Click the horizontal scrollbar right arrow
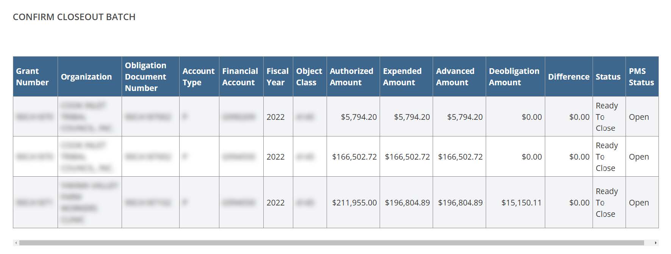 (x=656, y=243)
